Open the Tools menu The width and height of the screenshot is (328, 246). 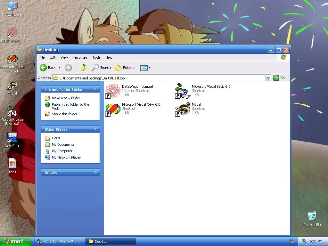(96, 57)
